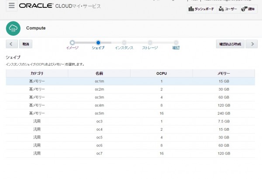Click the 15 GB cell in oc4 row

click(224, 129)
